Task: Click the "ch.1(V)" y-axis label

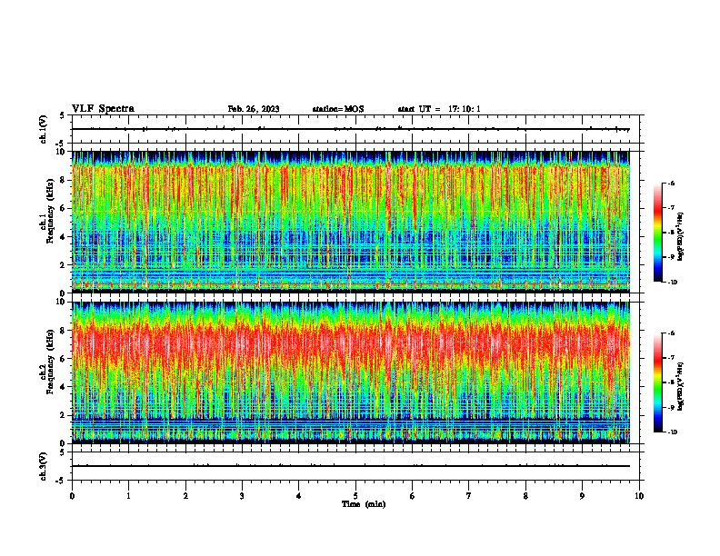Action: [x=44, y=129]
